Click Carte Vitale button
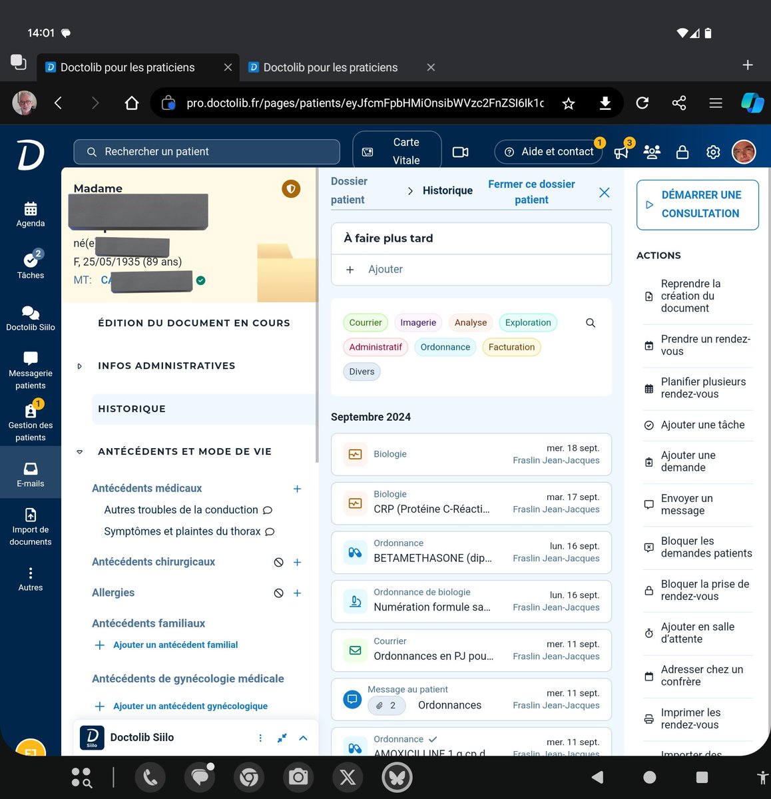Image resolution: width=771 pixels, height=799 pixels. 397,152
